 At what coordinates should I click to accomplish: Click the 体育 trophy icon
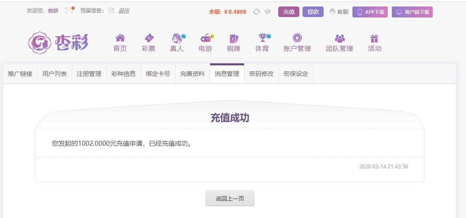coord(262,38)
